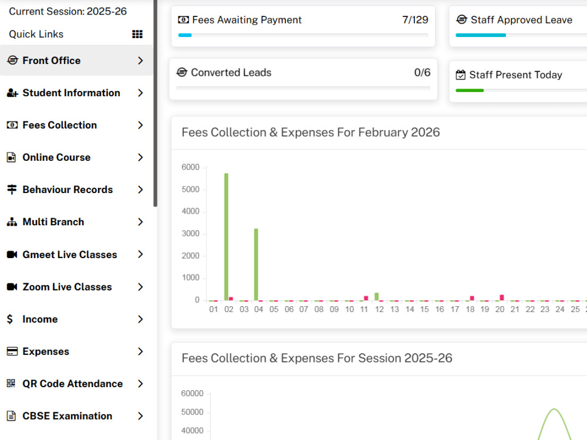The height and width of the screenshot is (440, 587).
Task: Click the Staff Present Today link
Action: [515, 75]
